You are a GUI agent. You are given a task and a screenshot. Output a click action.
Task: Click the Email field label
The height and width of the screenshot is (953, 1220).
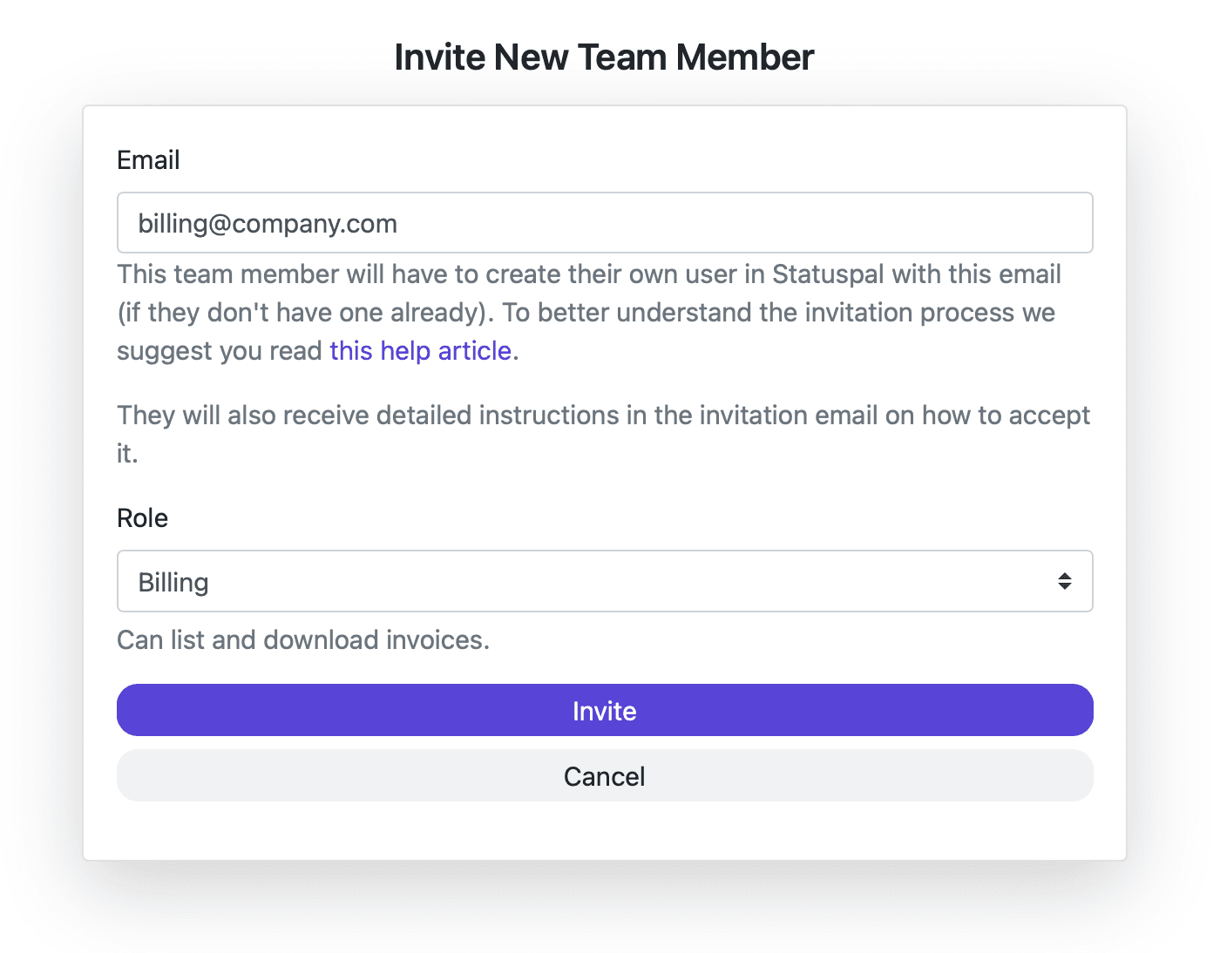coord(148,159)
